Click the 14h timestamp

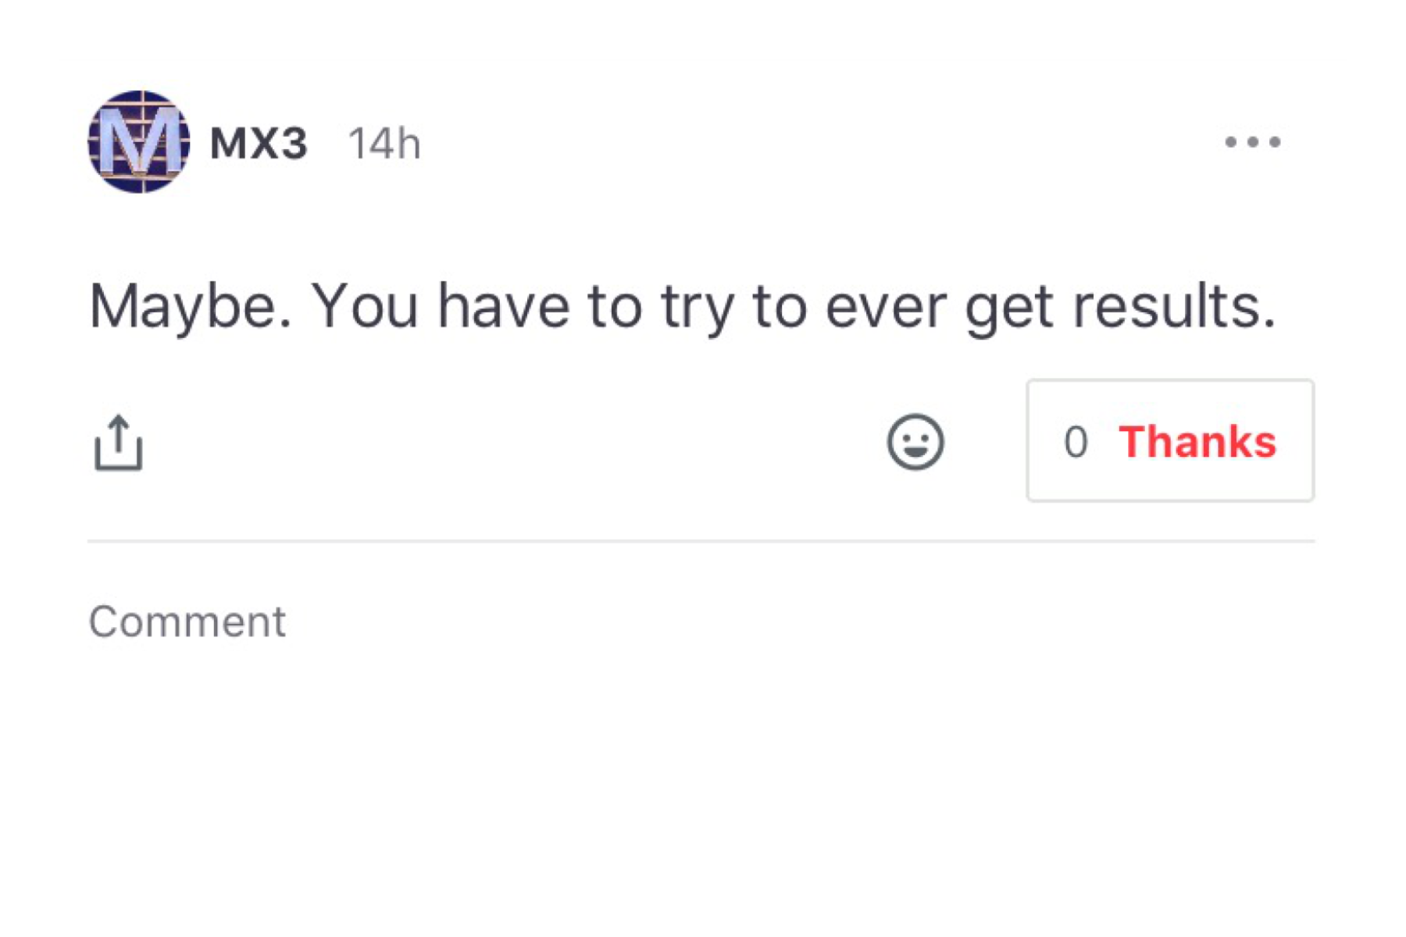click(x=384, y=144)
